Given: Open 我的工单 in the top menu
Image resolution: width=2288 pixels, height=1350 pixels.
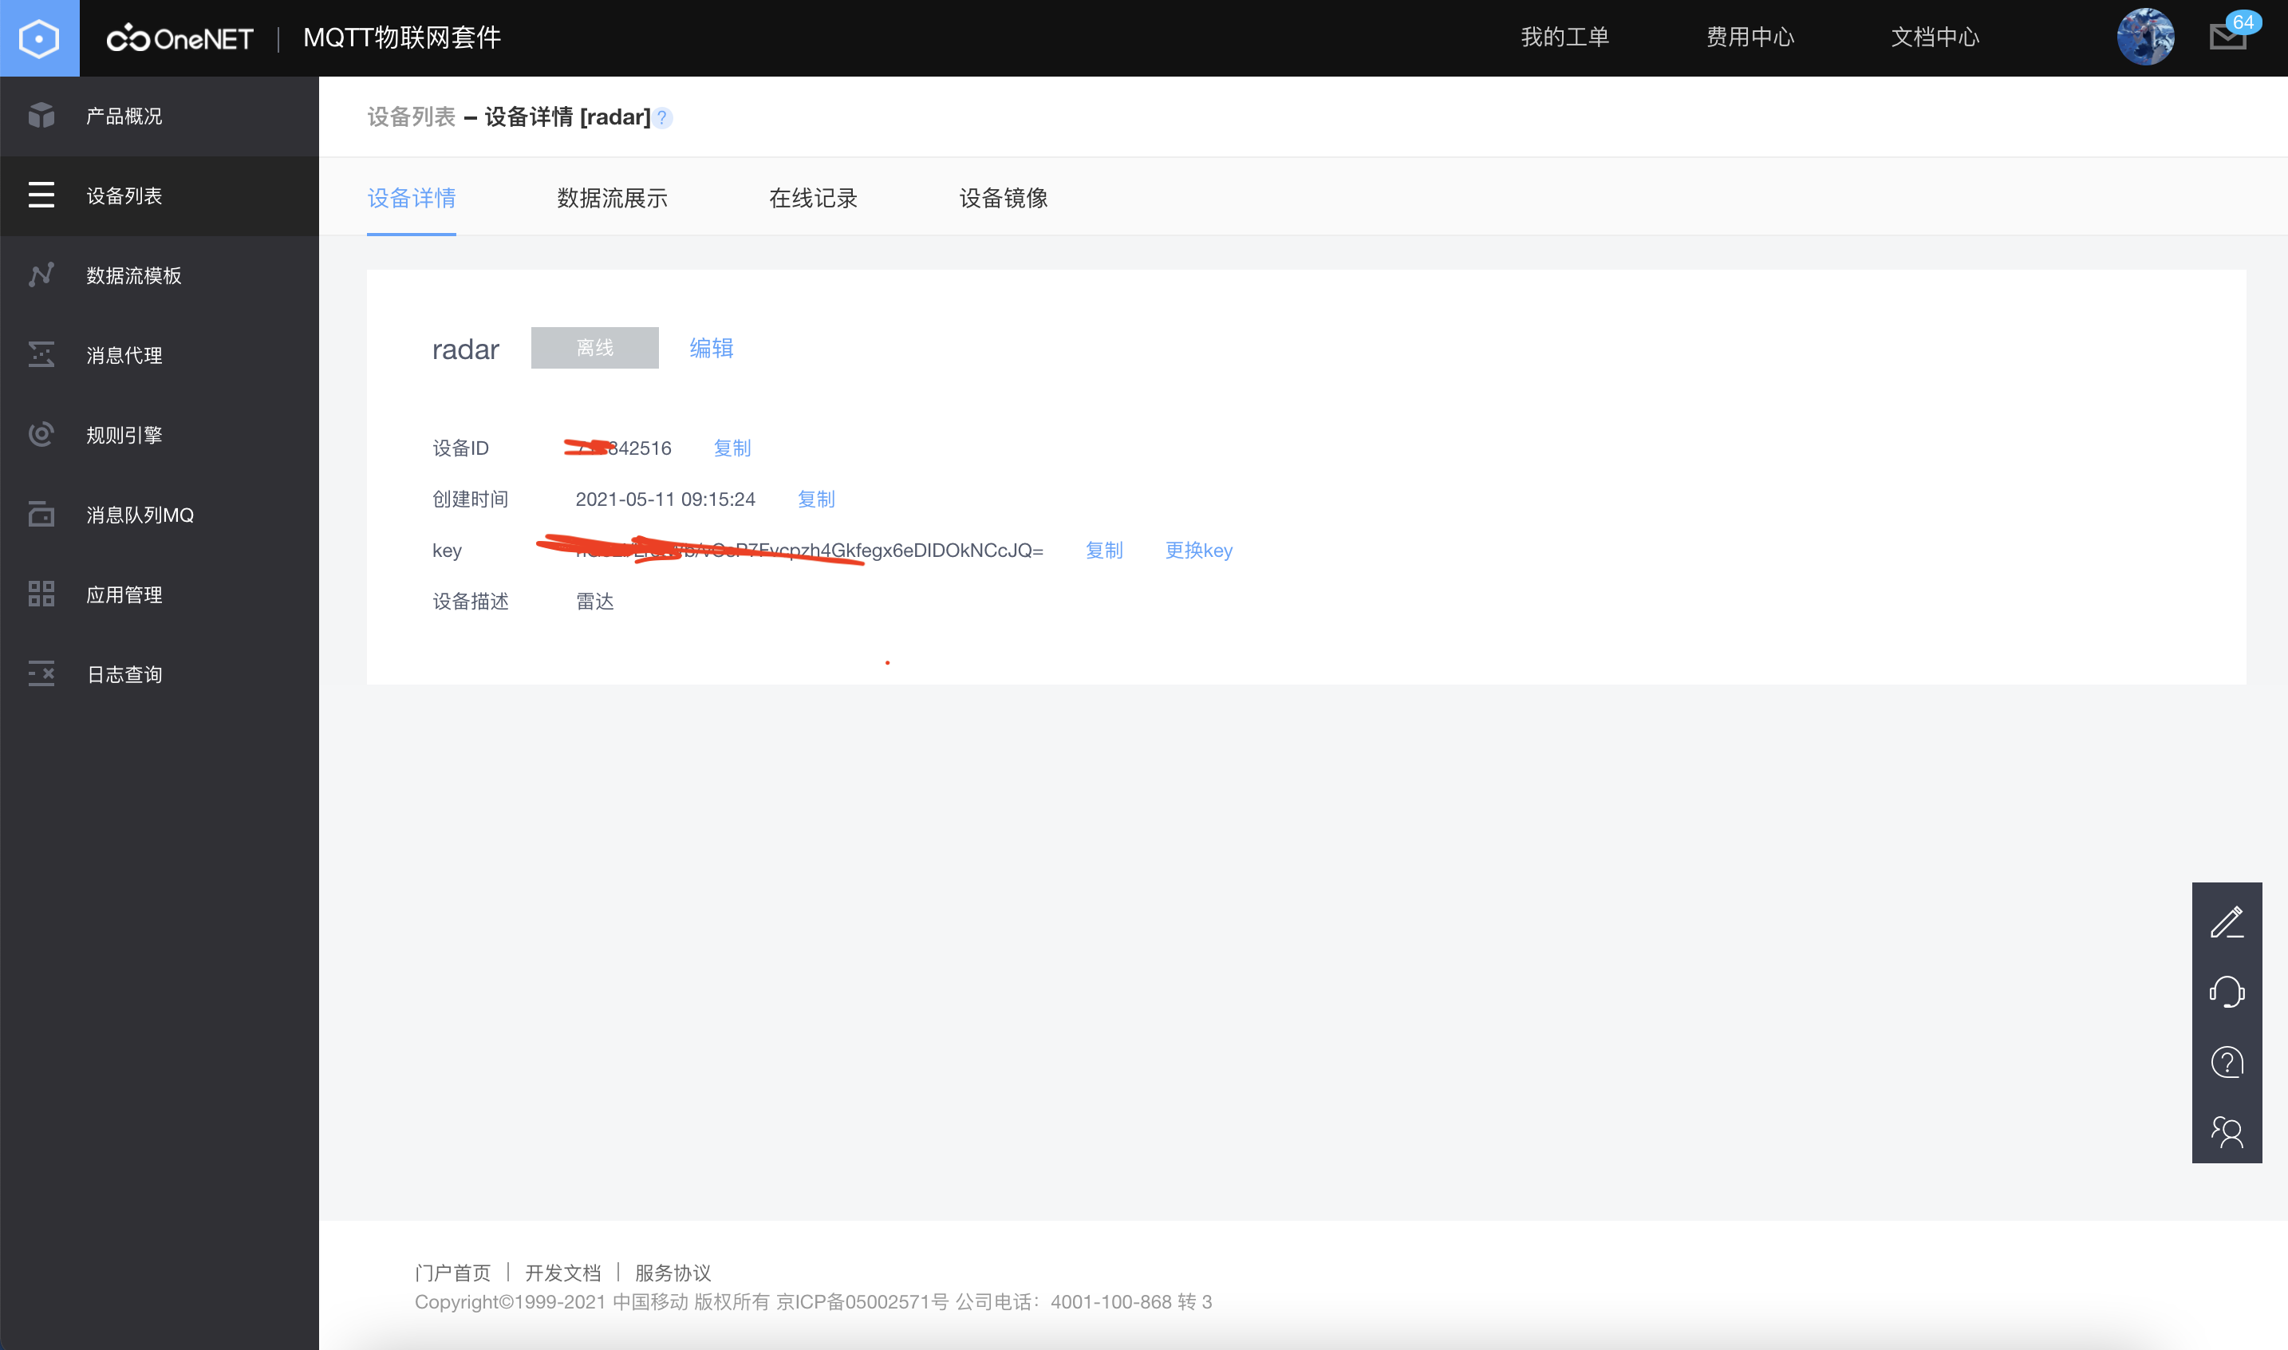Looking at the screenshot, I should tap(1566, 37).
